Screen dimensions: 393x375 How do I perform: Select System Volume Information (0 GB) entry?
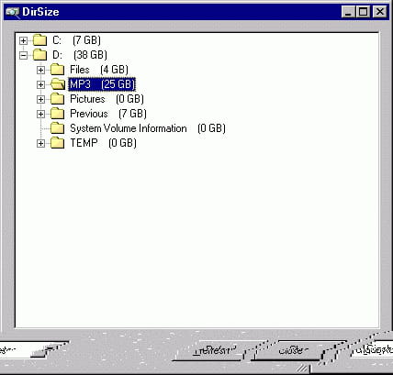pyautogui.click(x=148, y=128)
